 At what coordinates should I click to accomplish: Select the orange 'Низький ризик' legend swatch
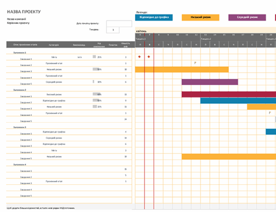201,17
